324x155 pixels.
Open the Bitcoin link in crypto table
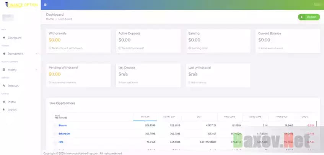(x=63, y=125)
